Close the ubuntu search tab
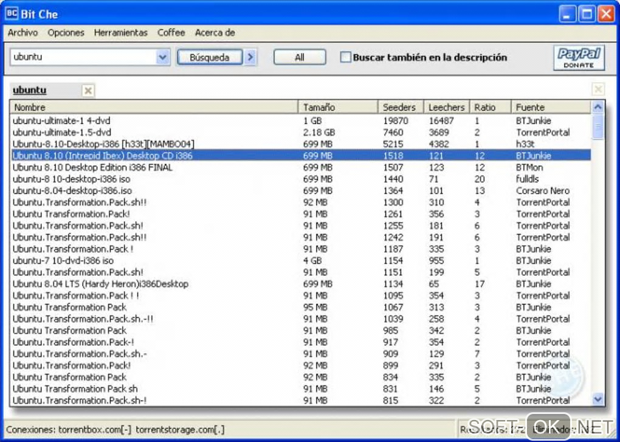Screen dimensions: 620x442 point(88,91)
